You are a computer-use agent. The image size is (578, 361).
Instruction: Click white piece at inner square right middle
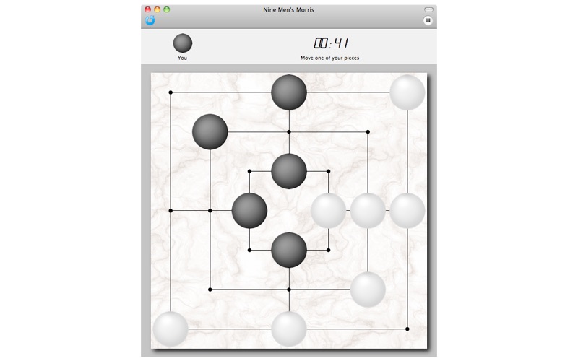point(329,211)
